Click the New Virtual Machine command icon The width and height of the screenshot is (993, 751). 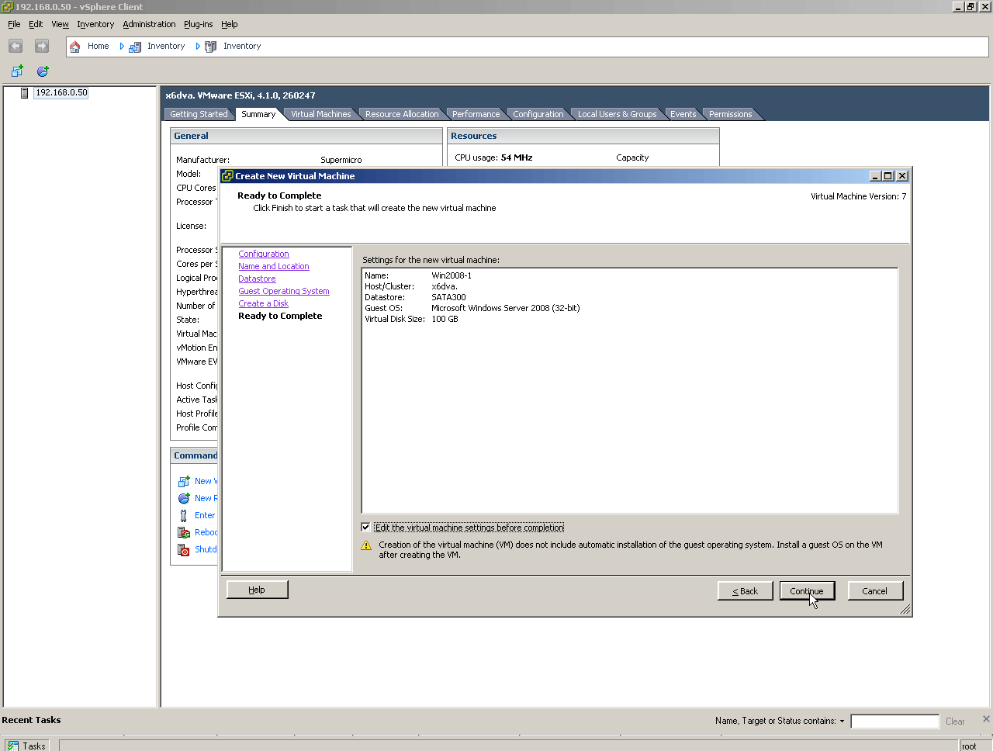(184, 481)
